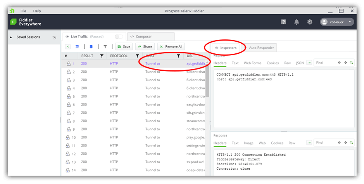Screen dimensions: 364x184
Task: Open more Request inspector tabs dropdown
Action: click(309, 63)
